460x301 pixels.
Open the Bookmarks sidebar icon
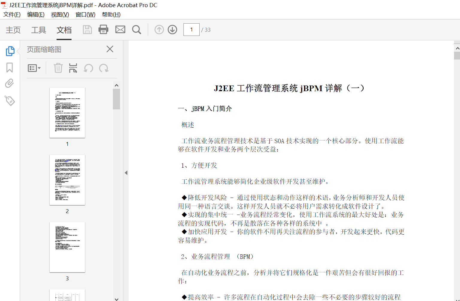10,68
